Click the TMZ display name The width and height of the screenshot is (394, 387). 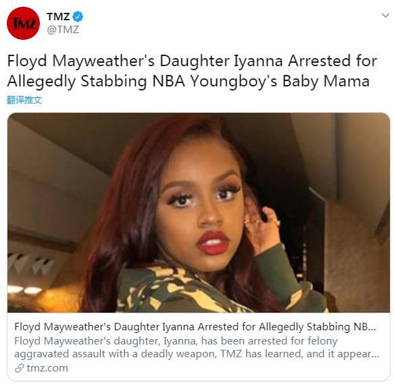tap(58, 17)
